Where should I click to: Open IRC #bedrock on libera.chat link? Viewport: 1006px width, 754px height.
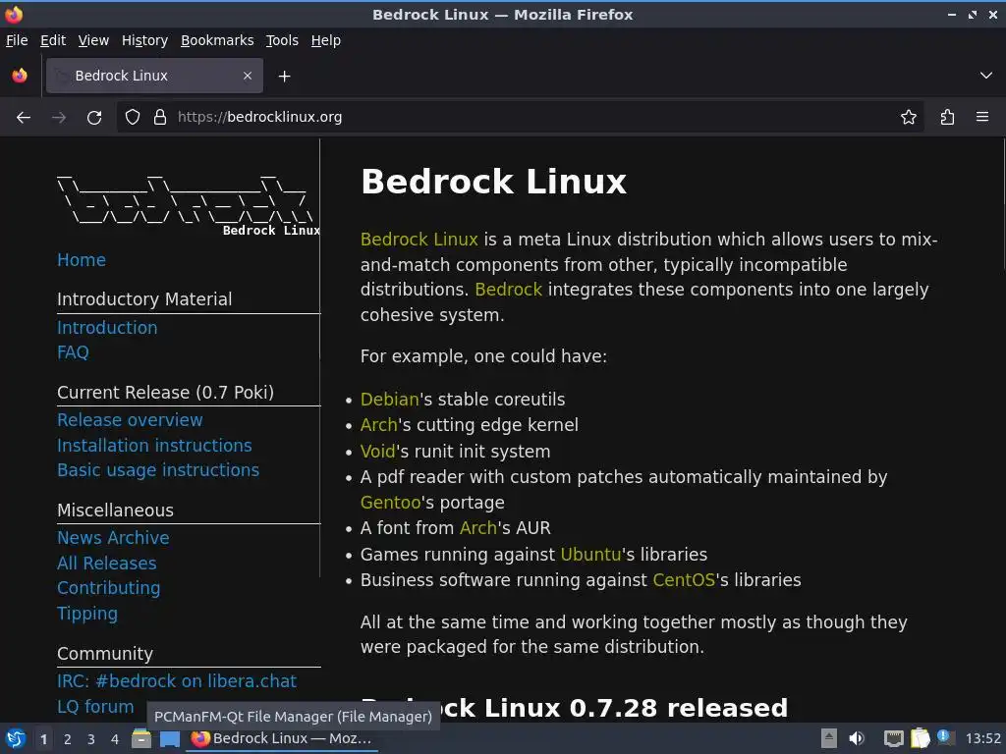tap(177, 681)
